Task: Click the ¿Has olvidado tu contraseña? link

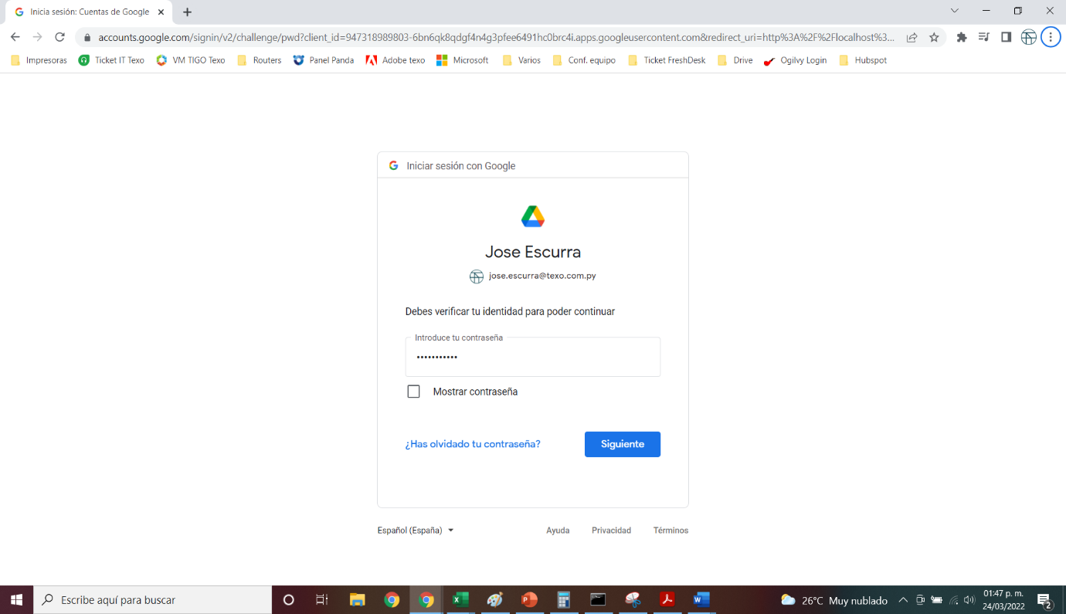Action: 473,444
